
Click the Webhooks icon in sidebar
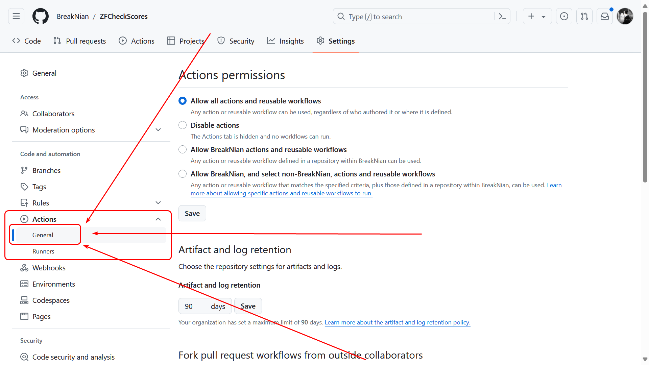pos(24,268)
